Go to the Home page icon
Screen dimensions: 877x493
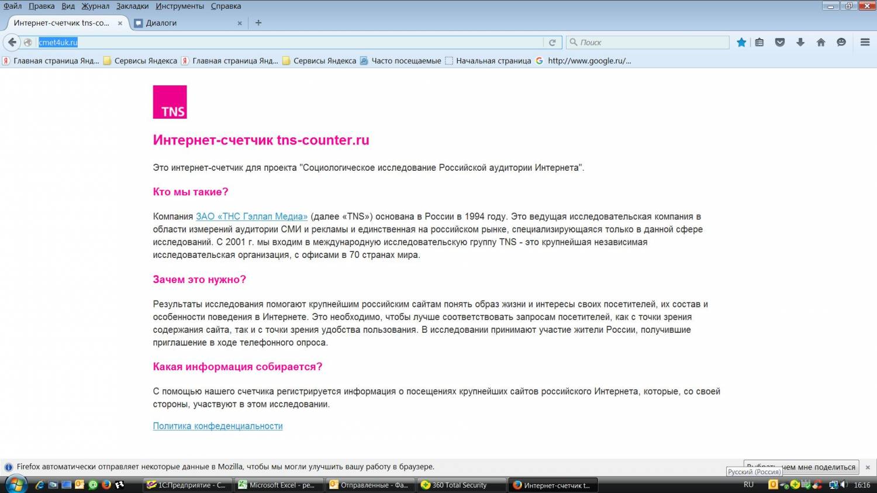(821, 42)
